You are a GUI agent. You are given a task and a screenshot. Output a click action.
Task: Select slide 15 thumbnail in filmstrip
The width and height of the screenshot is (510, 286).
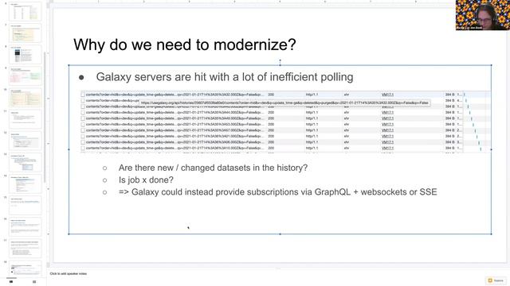(x=25, y=205)
